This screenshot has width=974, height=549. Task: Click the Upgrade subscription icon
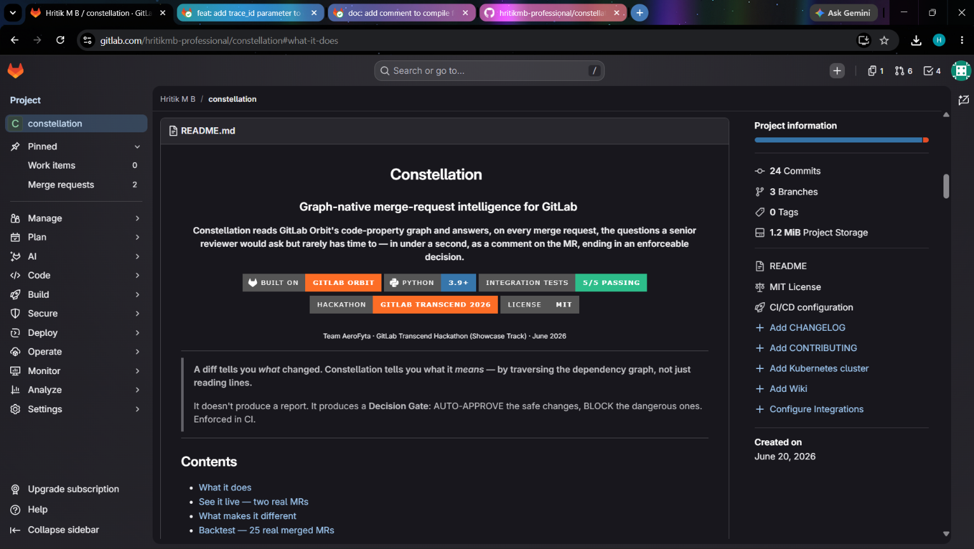click(15, 489)
